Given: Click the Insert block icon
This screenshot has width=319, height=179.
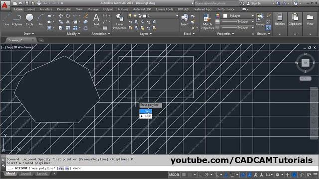Looking at the screenshot, I should (185, 20).
